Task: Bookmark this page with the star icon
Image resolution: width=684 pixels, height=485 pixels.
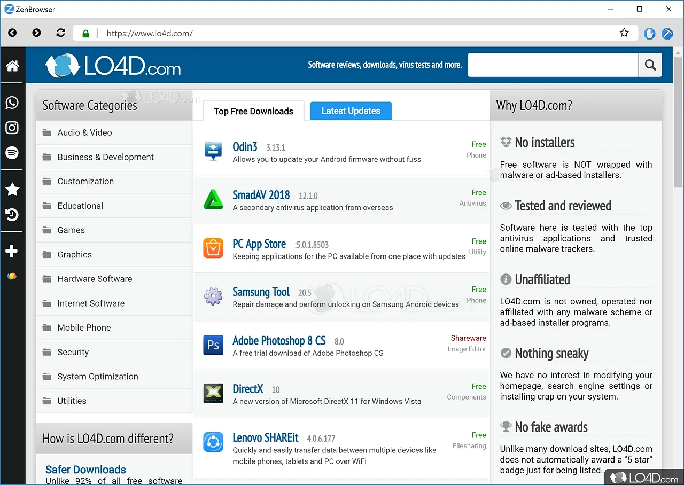Action: coord(624,33)
